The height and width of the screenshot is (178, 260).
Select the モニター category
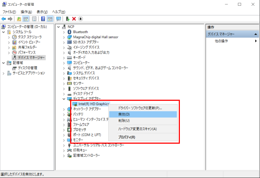pyautogui.click(x=78, y=140)
